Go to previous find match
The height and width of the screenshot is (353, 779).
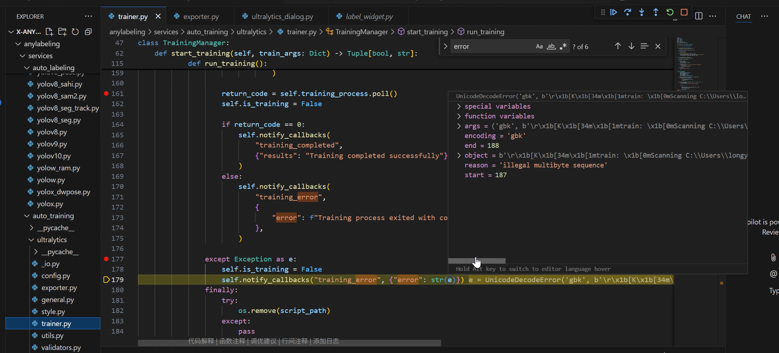click(x=618, y=46)
